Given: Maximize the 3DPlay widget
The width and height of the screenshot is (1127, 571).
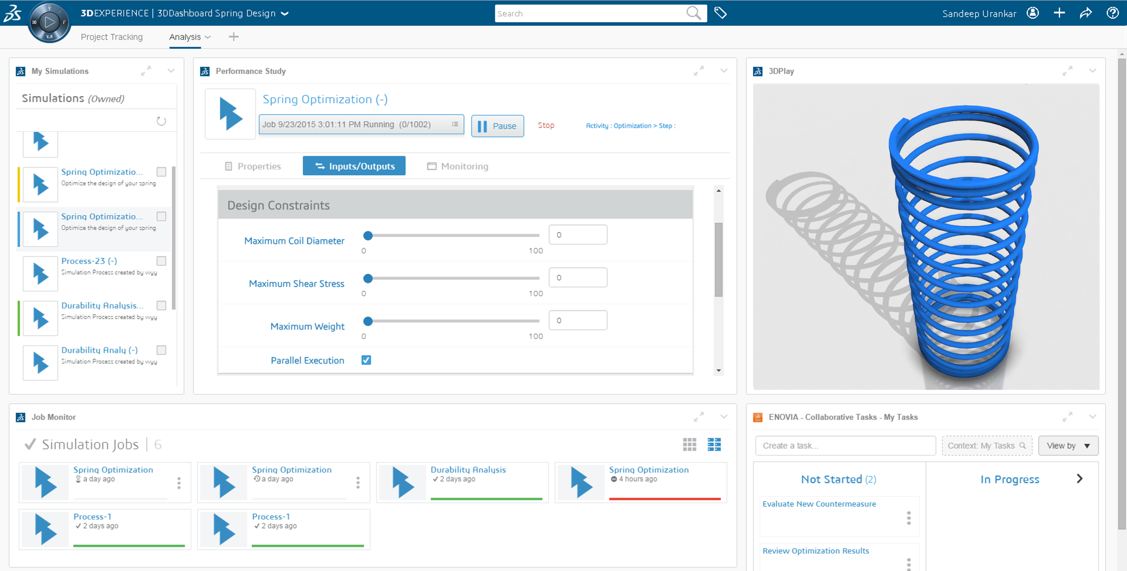Looking at the screenshot, I should [x=1067, y=71].
